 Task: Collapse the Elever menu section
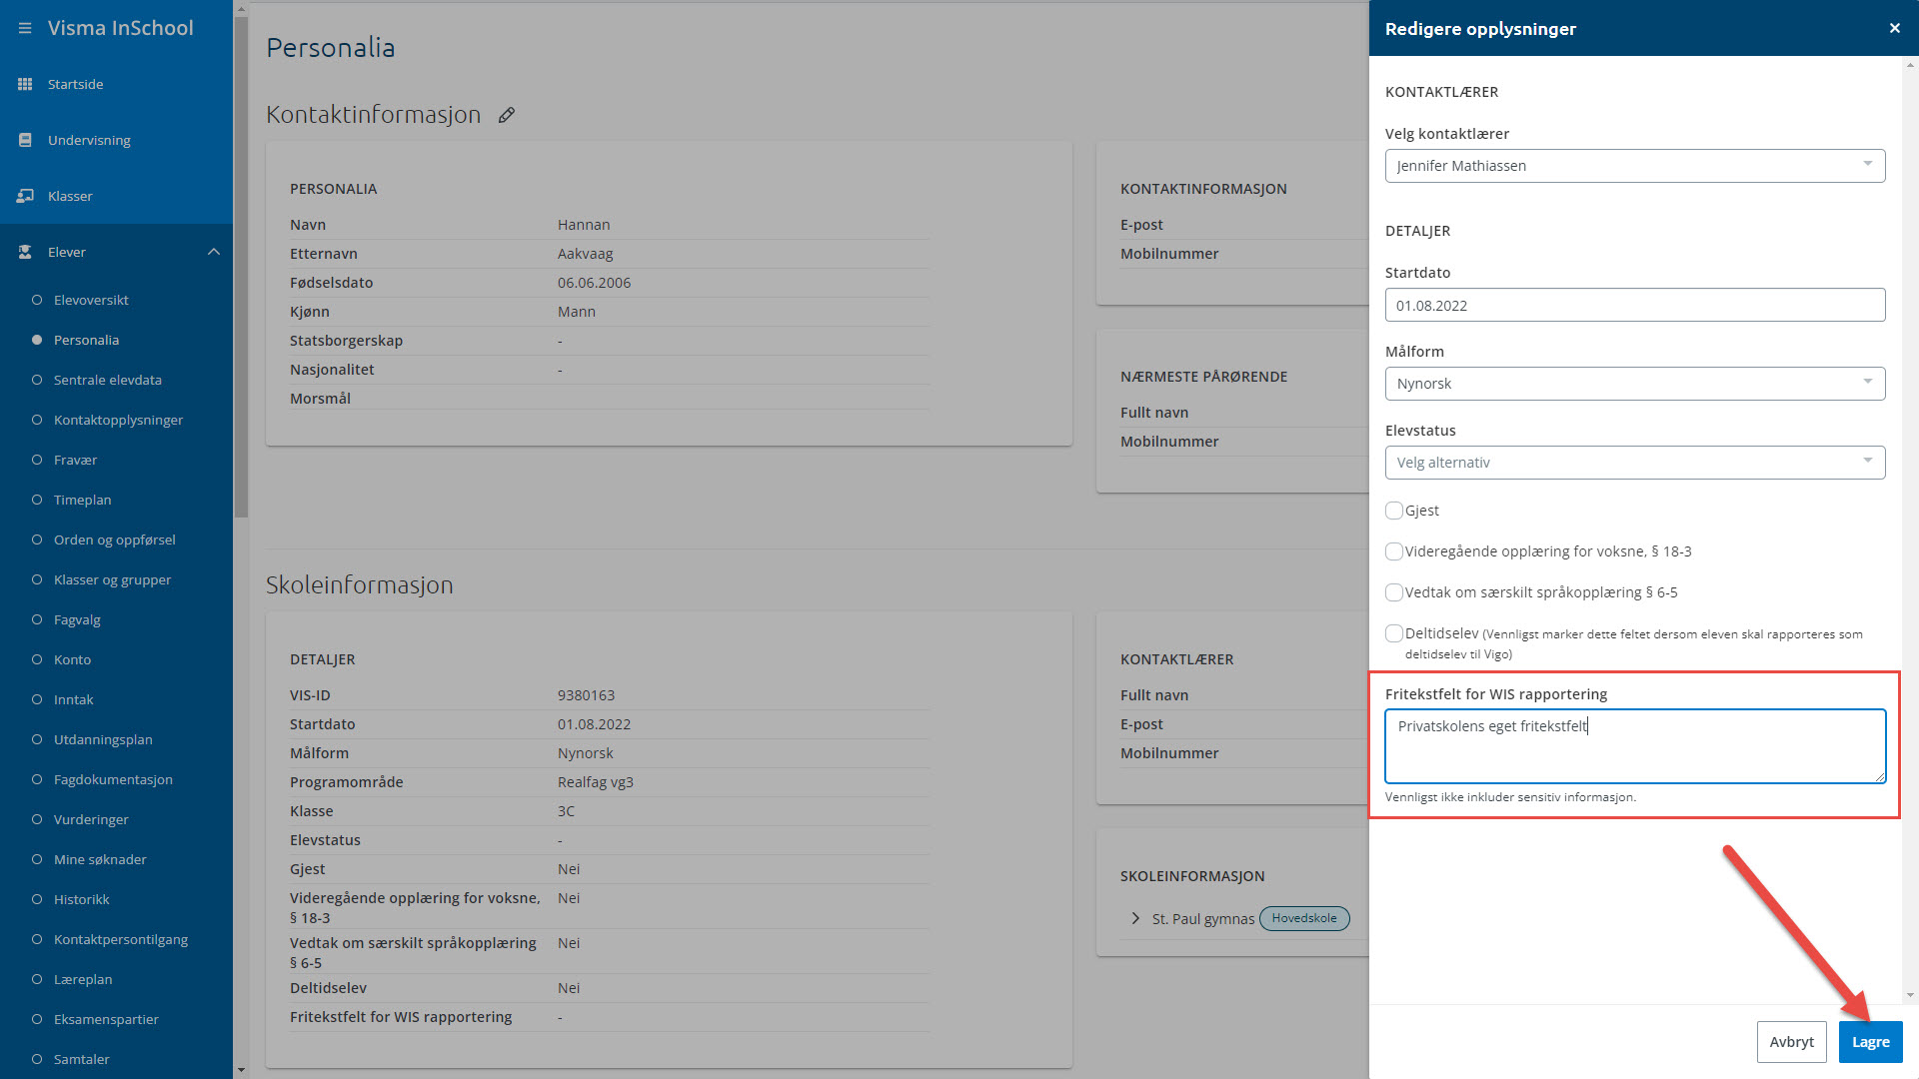tap(213, 252)
